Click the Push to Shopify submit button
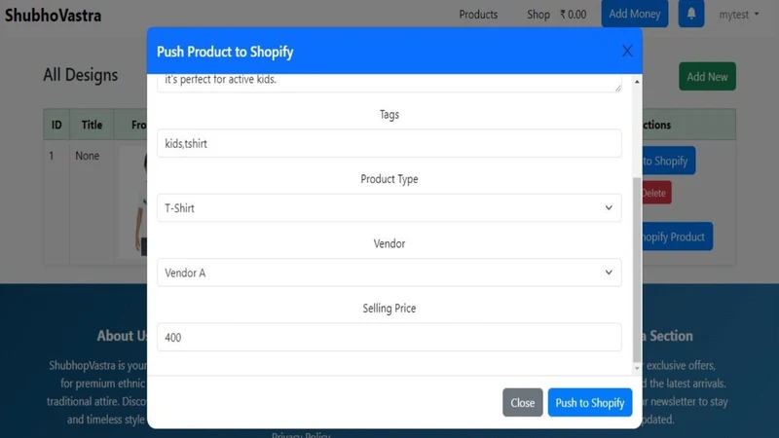Viewport: 779px width, 438px height. coord(590,402)
